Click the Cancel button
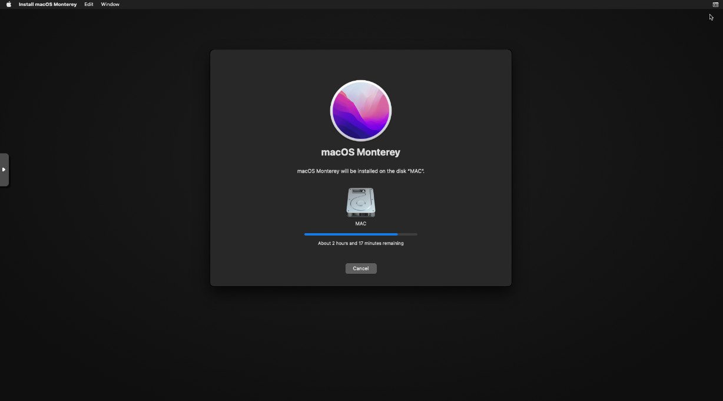Screen dimensions: 723x401 coord(361,269)
